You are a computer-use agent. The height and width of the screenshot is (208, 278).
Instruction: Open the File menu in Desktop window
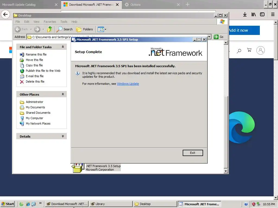pyautogui.click(x=18, y=22)
